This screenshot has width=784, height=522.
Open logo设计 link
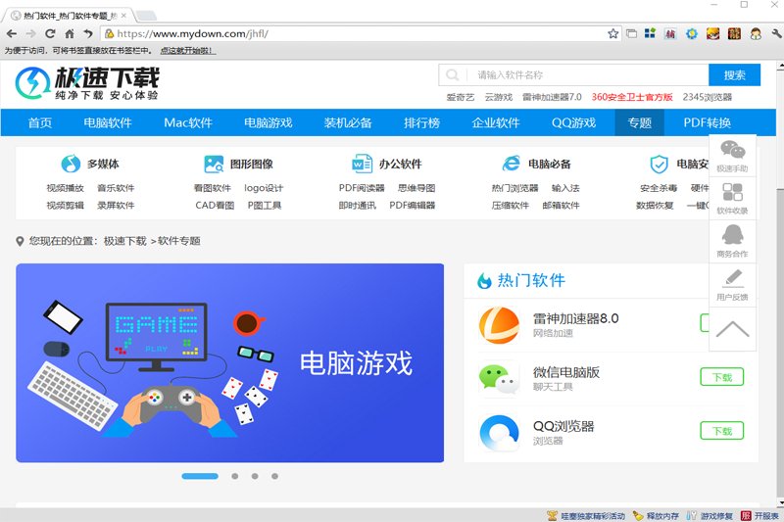264,188
